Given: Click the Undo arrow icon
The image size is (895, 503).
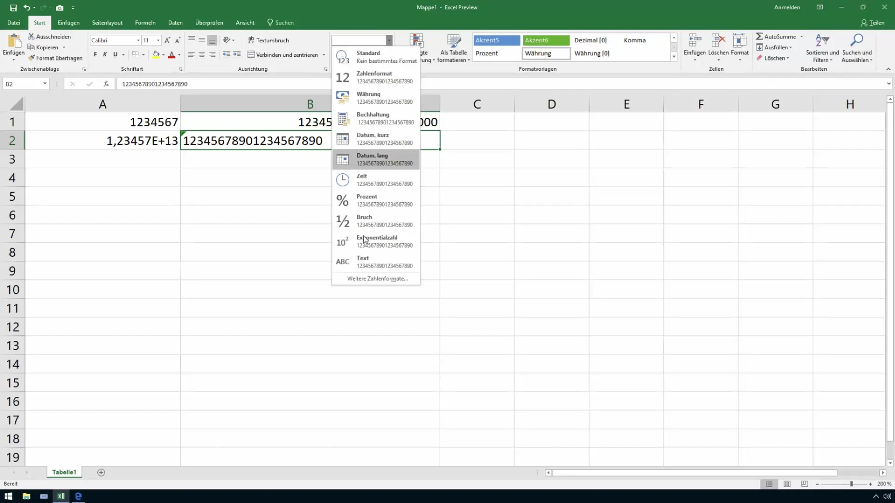Looking at the screenshot, I should [27, 7].
